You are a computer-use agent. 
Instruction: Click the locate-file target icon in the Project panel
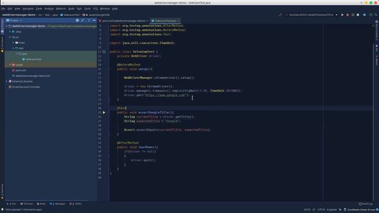point(78,21)
